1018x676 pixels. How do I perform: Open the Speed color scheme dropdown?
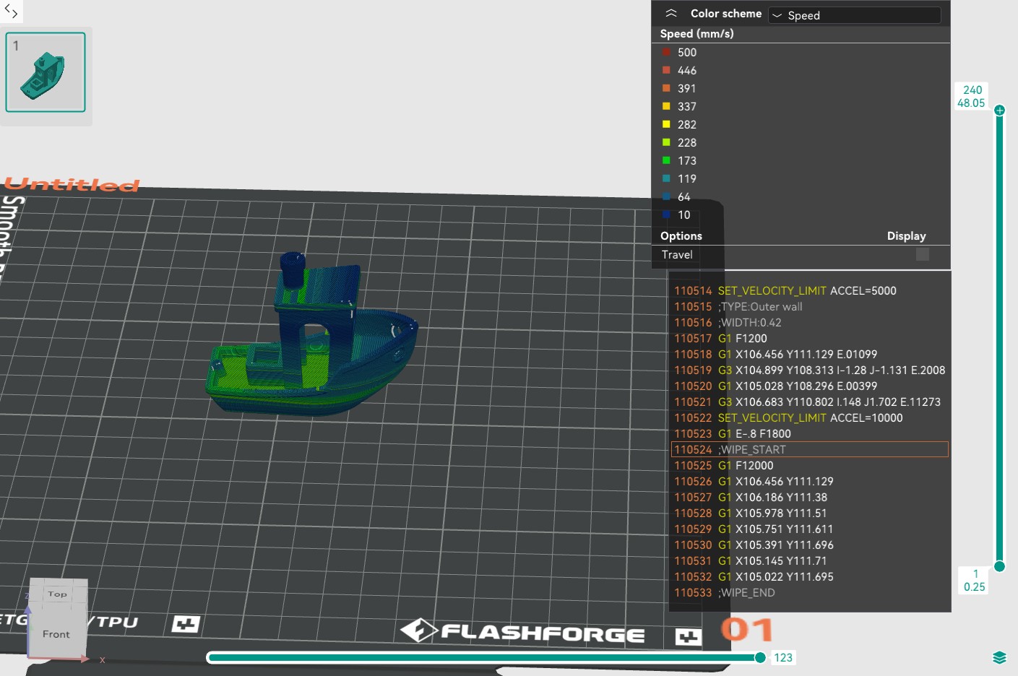[x=854, y=15]
